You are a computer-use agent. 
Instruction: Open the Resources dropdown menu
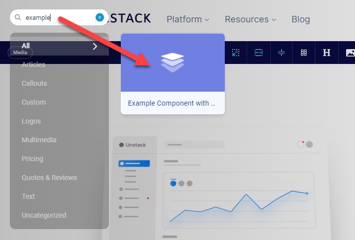point(250,19)
